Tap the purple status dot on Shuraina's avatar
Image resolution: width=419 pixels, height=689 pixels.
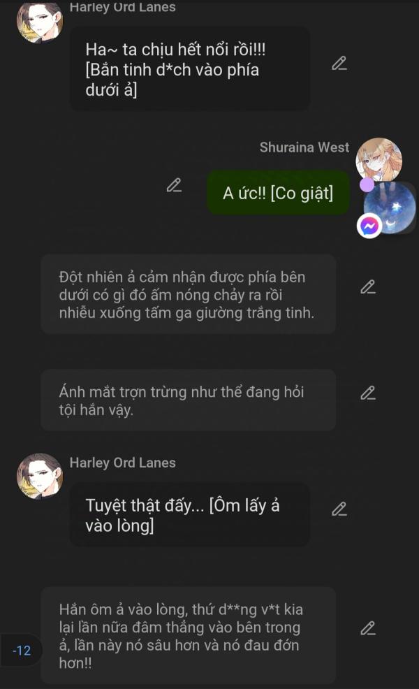tap(367, 184)
